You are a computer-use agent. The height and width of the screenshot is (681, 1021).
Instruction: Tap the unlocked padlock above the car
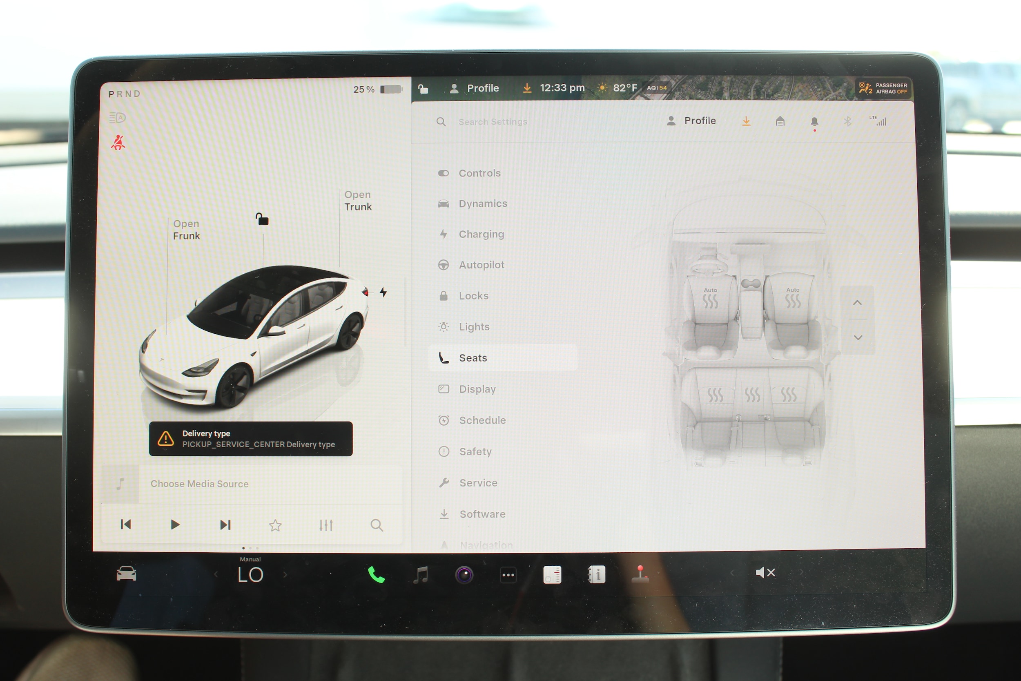(x=262, y=219)
